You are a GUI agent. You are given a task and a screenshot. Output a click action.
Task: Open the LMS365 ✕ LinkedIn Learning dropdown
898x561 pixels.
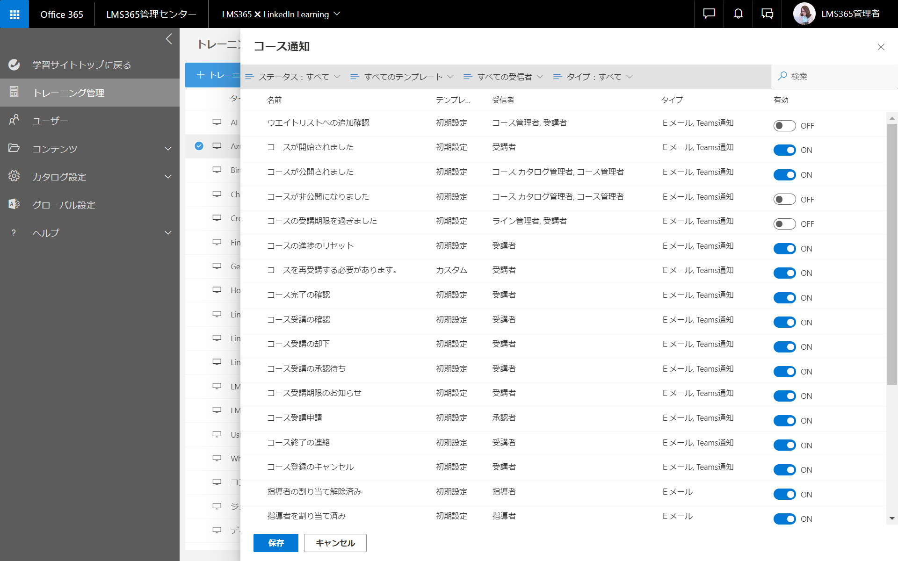click(x=281, y=14)
